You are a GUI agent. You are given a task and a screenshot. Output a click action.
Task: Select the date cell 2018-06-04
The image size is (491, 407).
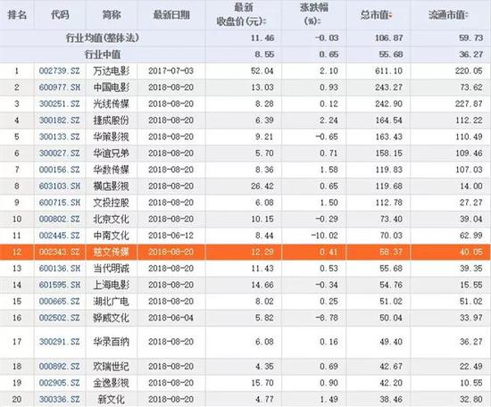171,318
